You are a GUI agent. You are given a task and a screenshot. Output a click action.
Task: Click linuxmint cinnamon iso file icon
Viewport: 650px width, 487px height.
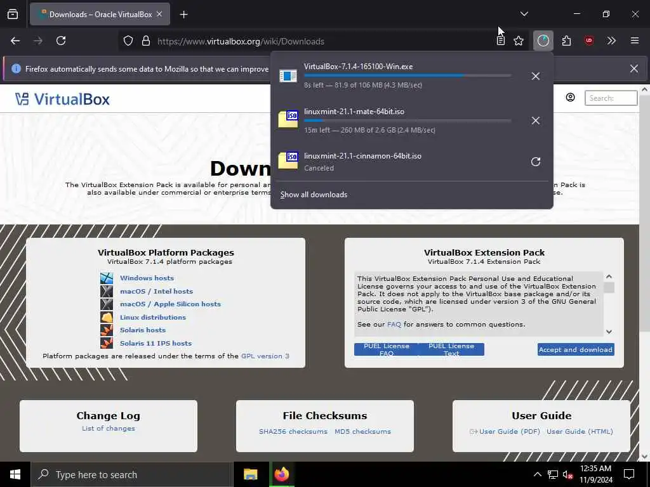[x=288, y=160]
